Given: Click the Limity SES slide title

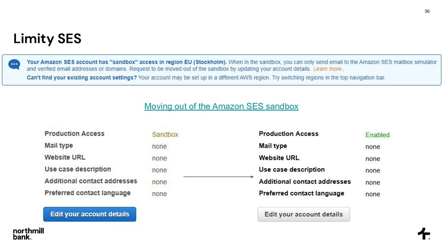Looking at the screenshot, I should tap(47, 38).
